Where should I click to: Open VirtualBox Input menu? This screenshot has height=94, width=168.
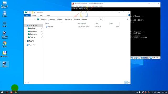pos(90,6)
